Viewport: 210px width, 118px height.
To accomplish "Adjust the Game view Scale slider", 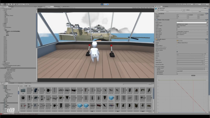I will pyautogui.click(x=68, y=8).
